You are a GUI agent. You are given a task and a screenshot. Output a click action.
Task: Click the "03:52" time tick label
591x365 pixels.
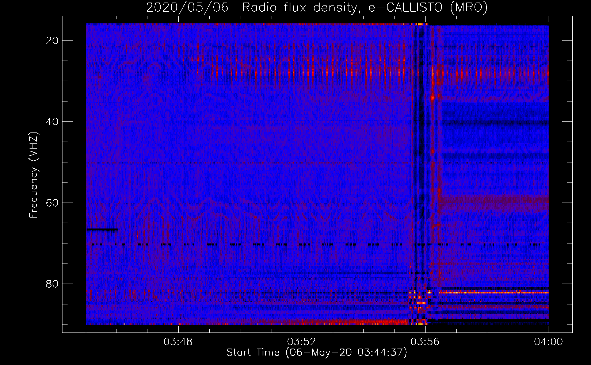click(x=302, y=342)
